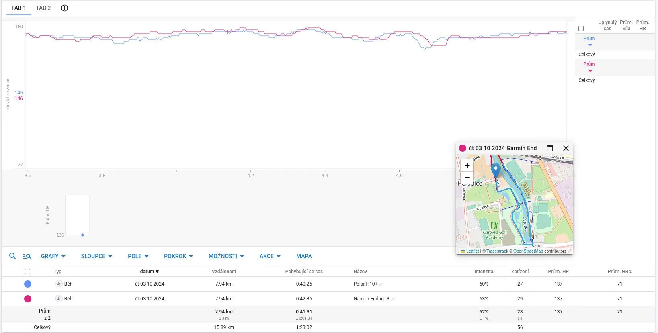Click the list search filter icon
Image resolution: width=658 pixels, height=333 pixels.
click(x=27, y=256)
